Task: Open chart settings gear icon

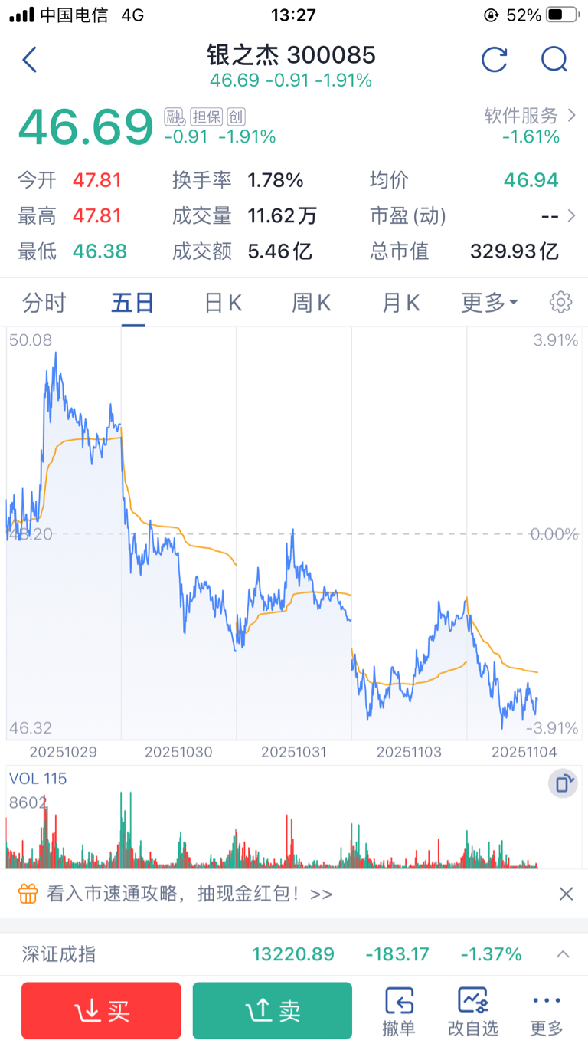Action: tap(560, 303)
